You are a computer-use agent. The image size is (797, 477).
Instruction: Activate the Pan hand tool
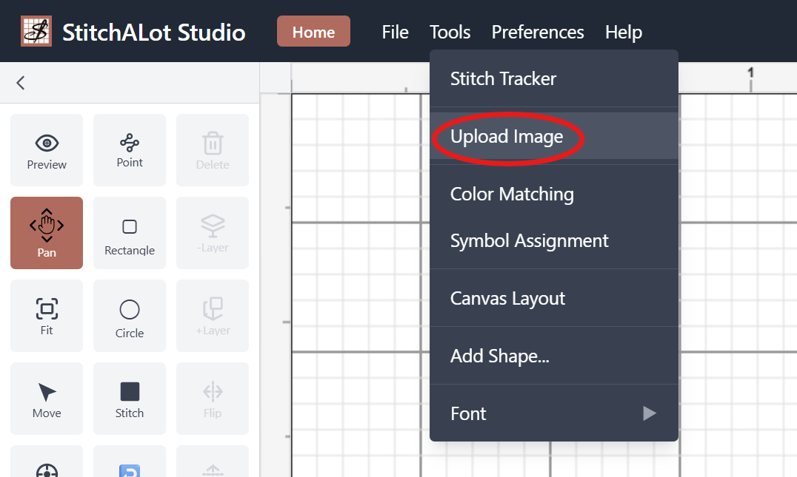click(47, 232)
